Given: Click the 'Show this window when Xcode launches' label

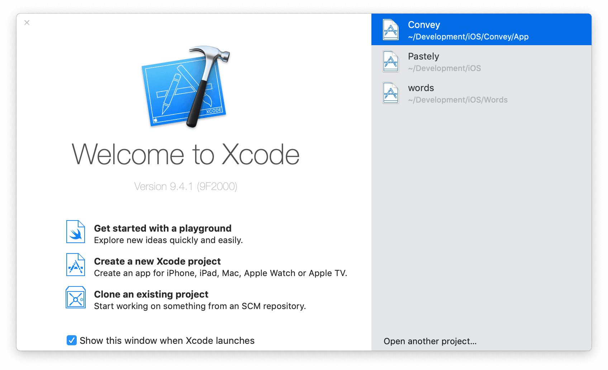Looking at the screenshot, I should [167, 341].
